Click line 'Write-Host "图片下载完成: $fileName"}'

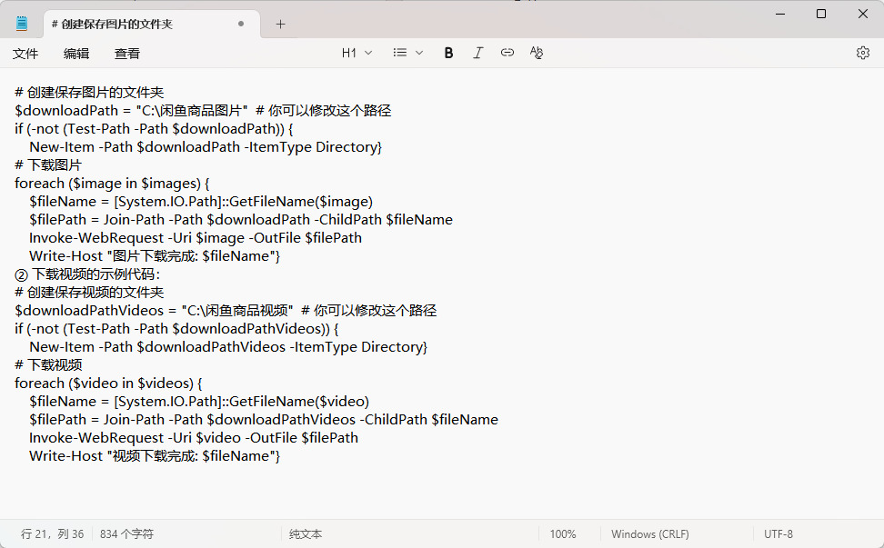pos(155,256)
